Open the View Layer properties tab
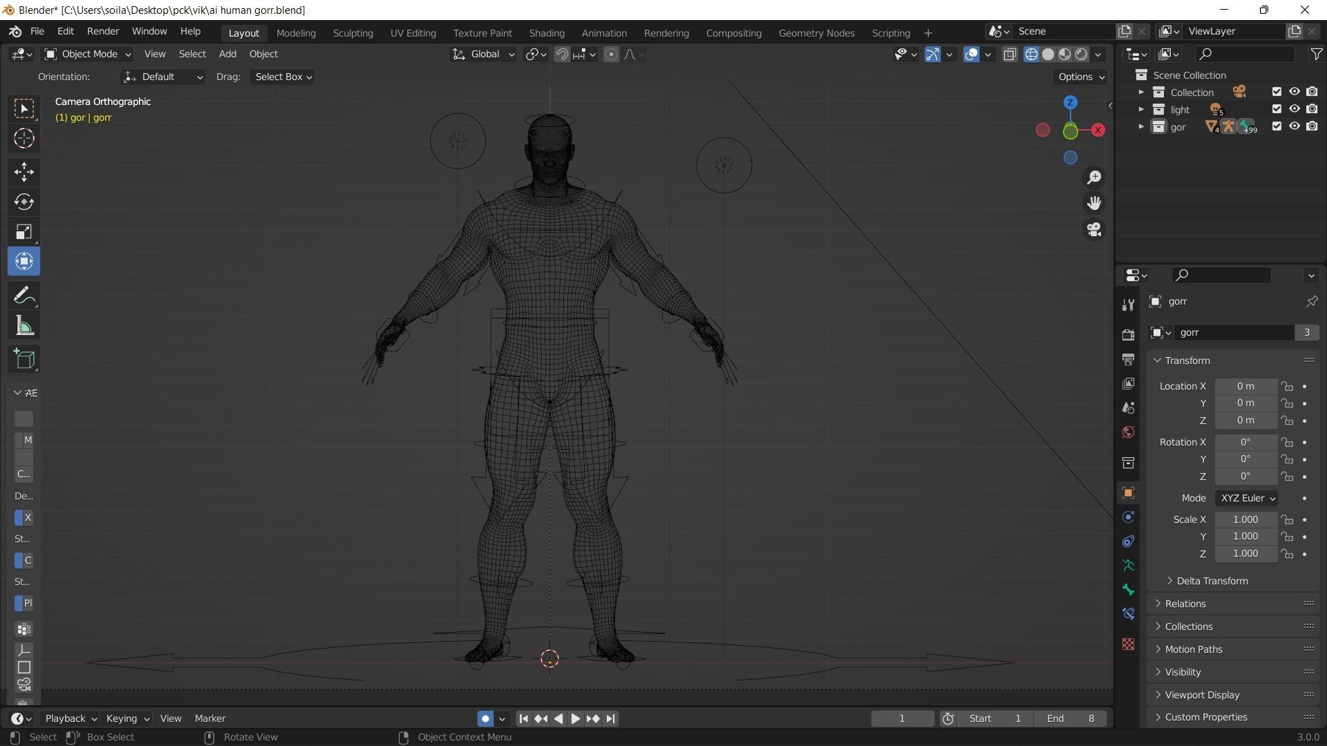 [1128, 383]
